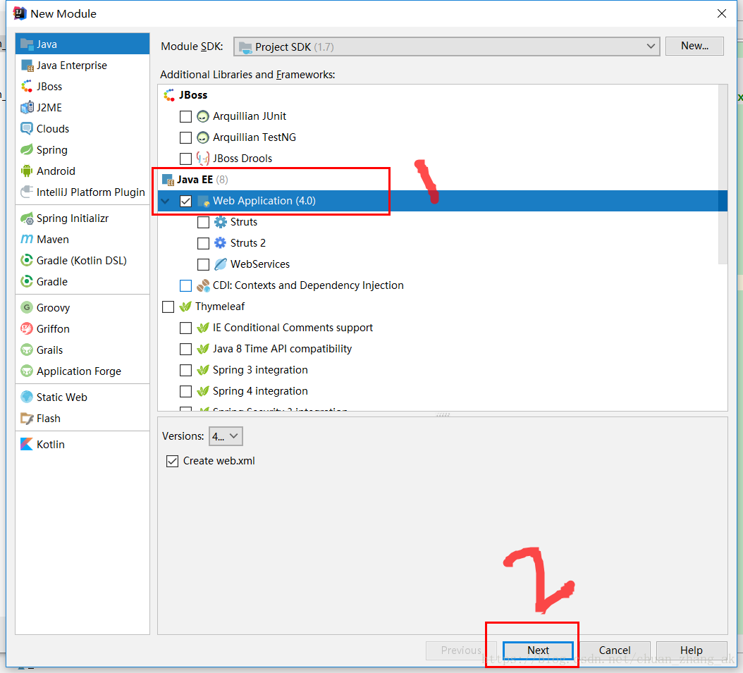Click the Cancel button

[615, 650]
